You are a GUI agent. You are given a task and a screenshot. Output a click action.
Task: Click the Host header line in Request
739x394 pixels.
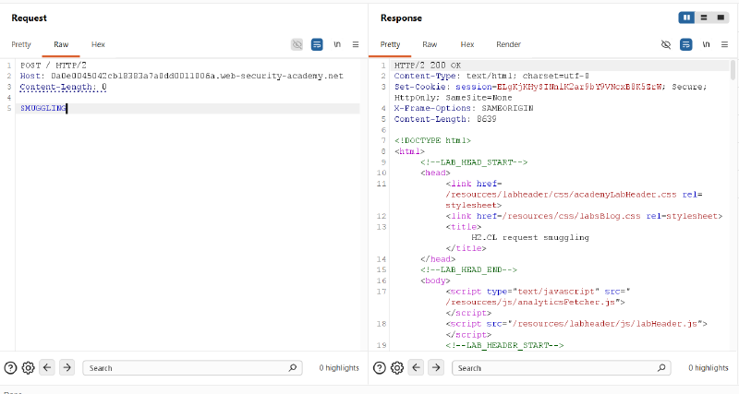tap(181, 76)
